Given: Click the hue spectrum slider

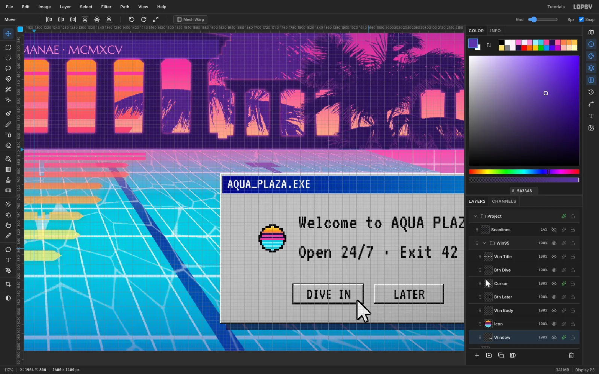Looking at the screenshot, I should click(x=524, y=172).
